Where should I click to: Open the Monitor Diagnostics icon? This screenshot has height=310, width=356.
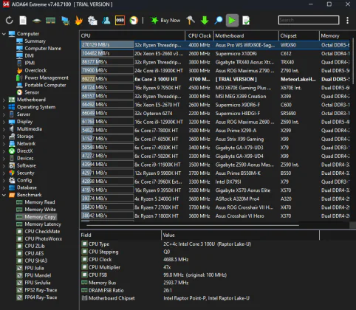click(65, 21)
